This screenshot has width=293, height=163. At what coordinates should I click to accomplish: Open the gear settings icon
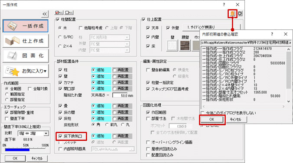coord(240,13)
